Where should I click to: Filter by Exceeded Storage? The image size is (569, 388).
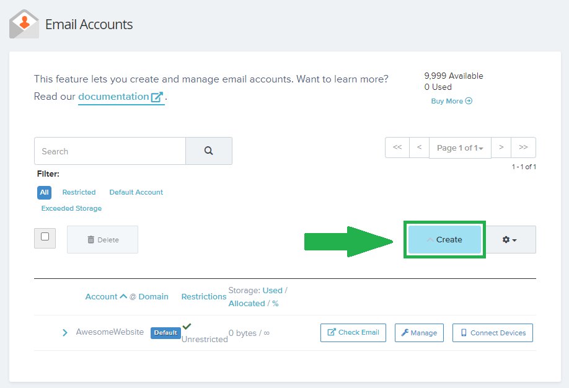coord(71,208)
